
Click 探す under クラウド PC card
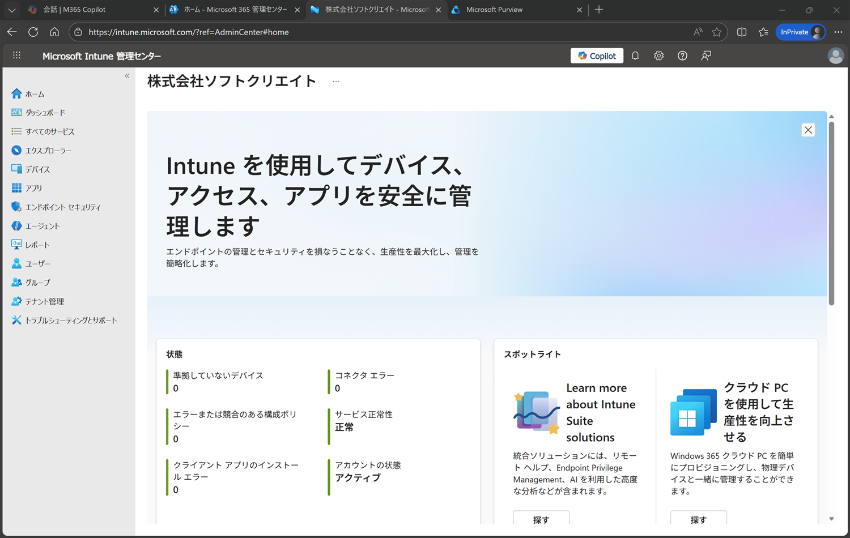click(698, 518)
